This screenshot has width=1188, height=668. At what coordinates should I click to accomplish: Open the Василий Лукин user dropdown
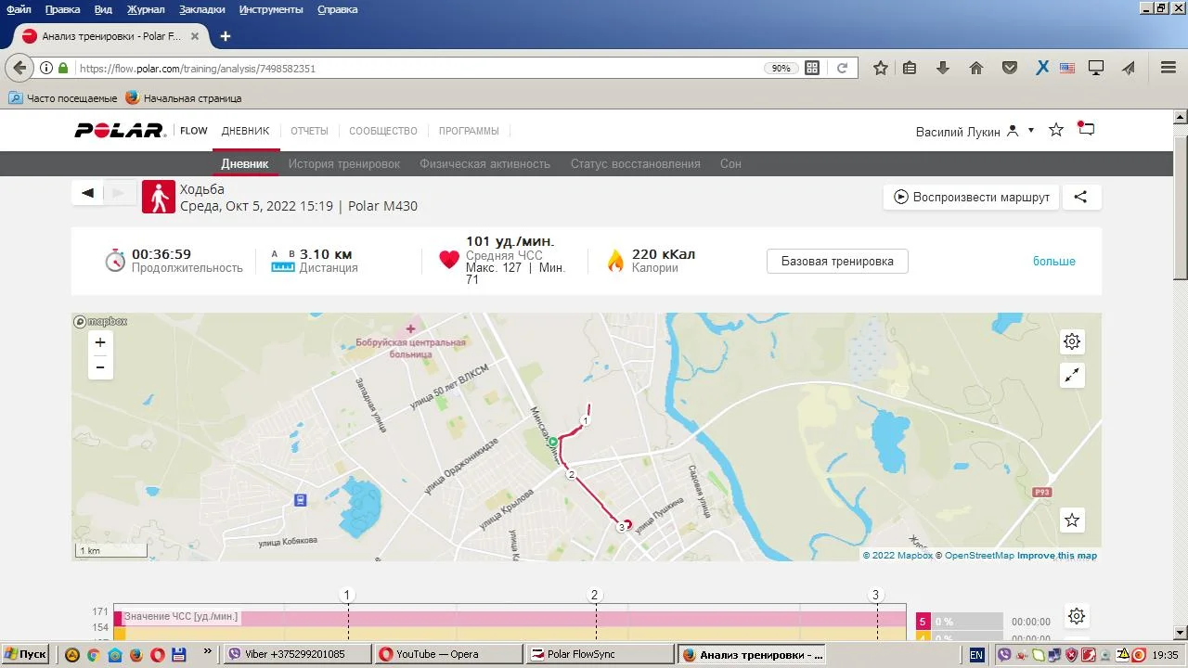975,132
